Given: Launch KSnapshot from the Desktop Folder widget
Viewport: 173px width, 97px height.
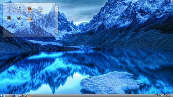Looking at the screenshot, I should (40, 9).
